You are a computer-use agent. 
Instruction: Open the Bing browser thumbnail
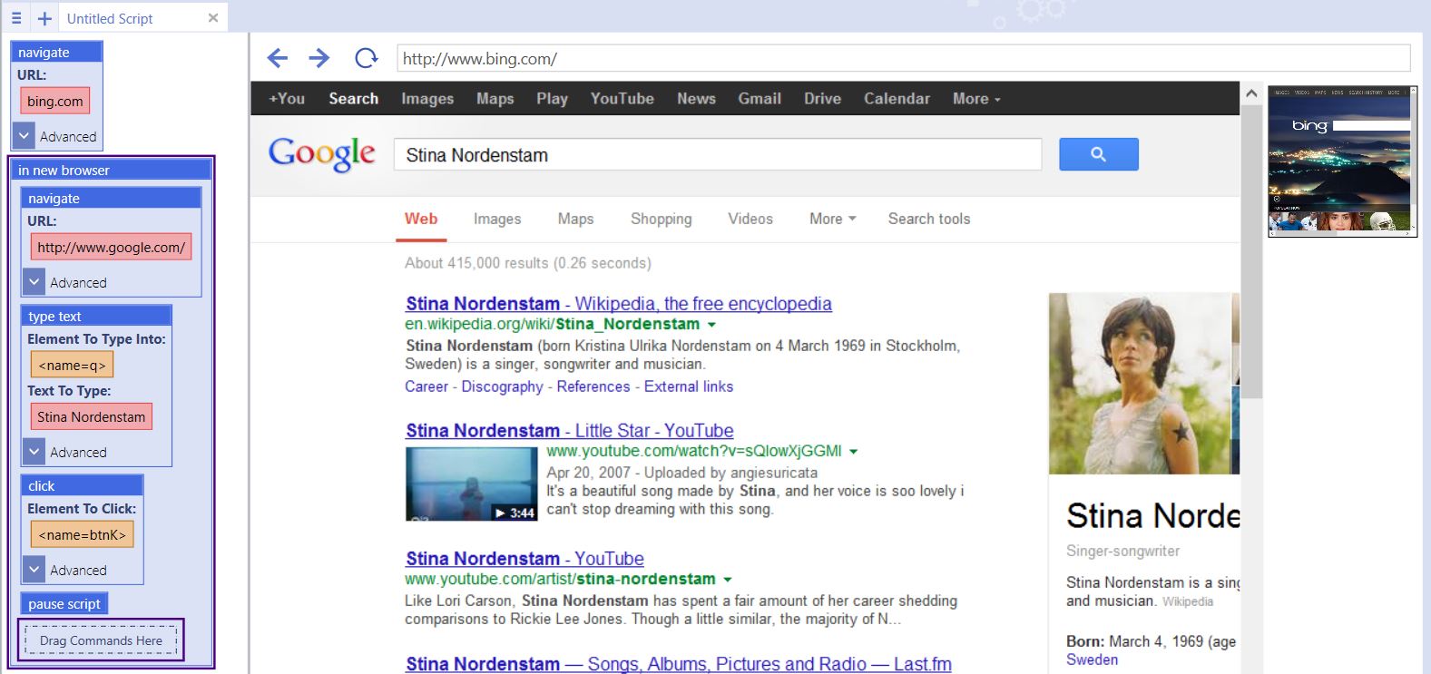click(x=1342, y=161)
